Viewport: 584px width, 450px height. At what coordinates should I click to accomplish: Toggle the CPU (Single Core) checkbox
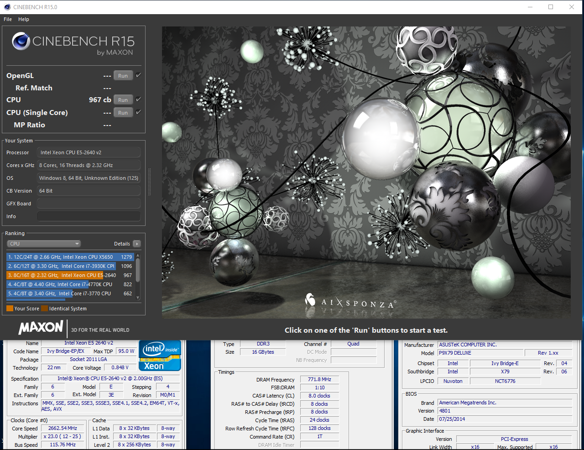(x=138, y=112)
